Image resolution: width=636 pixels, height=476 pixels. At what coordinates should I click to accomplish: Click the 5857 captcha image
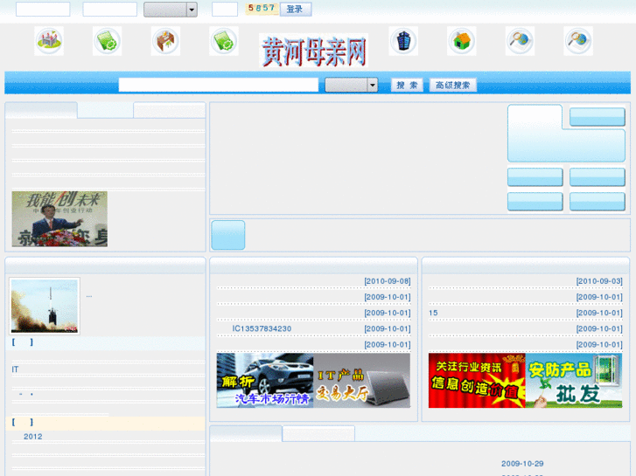tap(262, 9)
